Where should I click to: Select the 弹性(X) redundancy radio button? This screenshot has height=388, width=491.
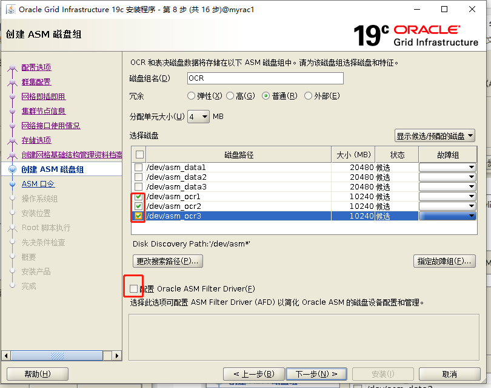(191, 96)
